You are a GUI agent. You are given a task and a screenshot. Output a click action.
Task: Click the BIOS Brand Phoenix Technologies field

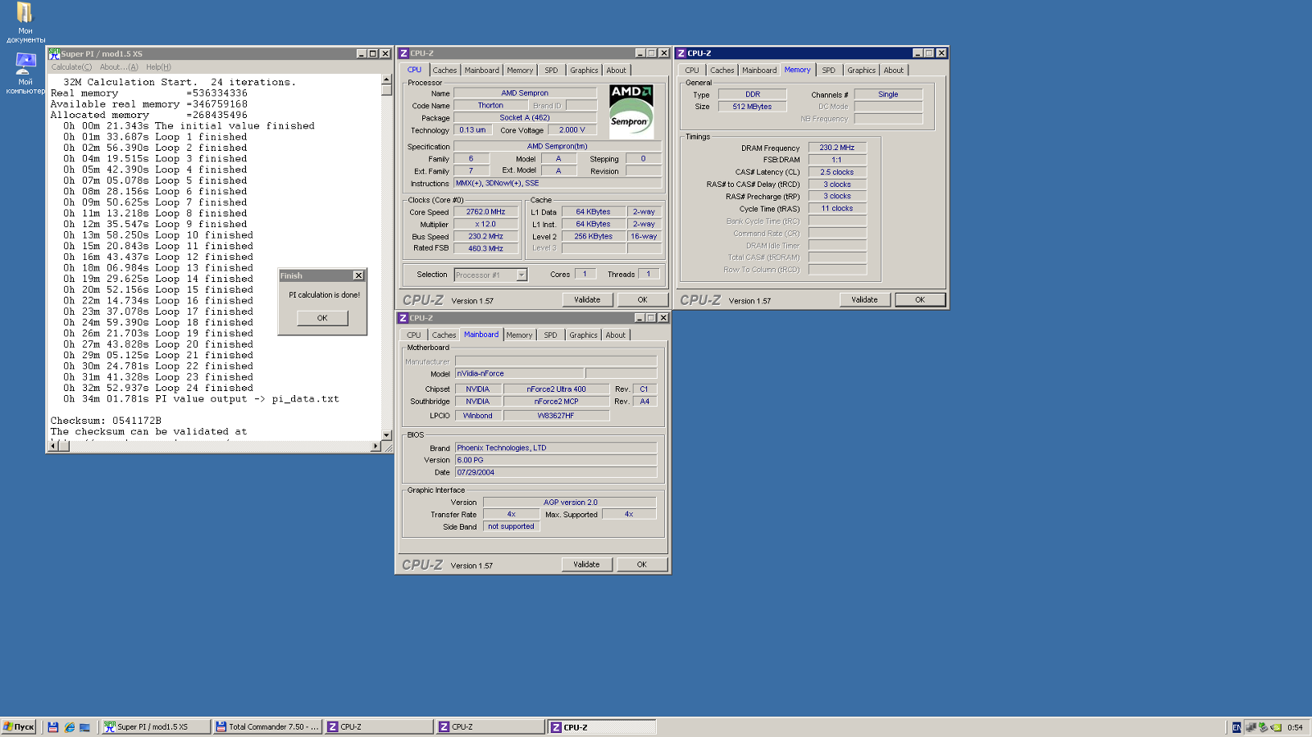[x=556, y=448]
